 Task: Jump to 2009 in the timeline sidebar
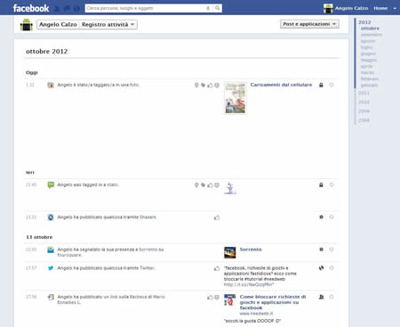[364, 111]
